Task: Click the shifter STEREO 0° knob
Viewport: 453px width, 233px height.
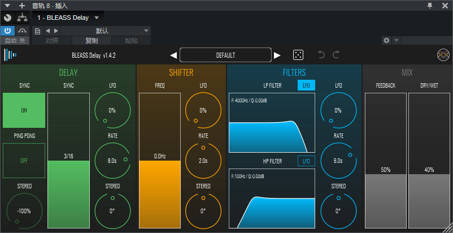Action: pyautogui.click(x=203, y=211)
